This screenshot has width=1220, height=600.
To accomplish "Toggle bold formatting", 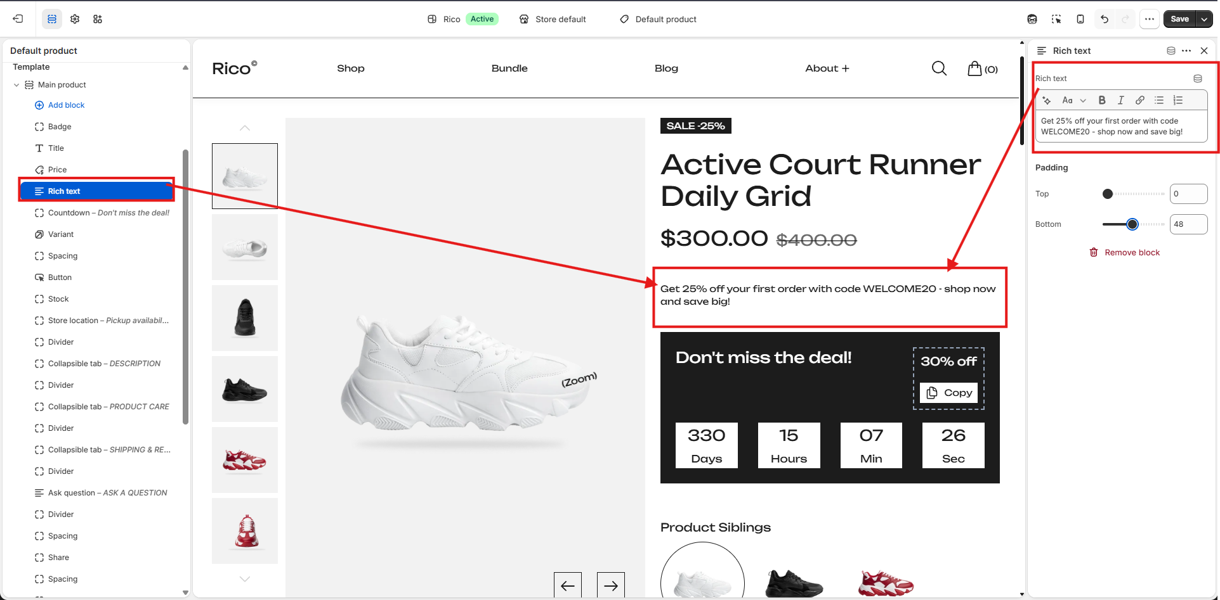I will [1102, 100].
